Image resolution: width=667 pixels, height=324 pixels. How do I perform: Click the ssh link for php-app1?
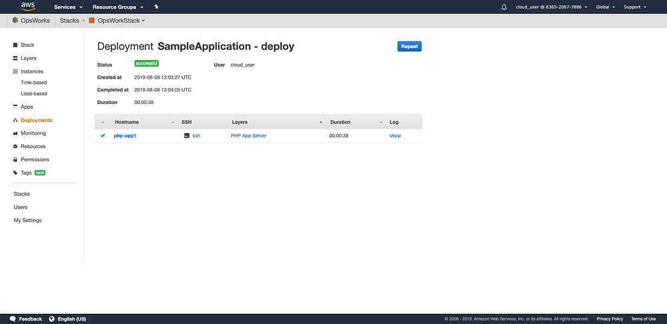point(196,135)
